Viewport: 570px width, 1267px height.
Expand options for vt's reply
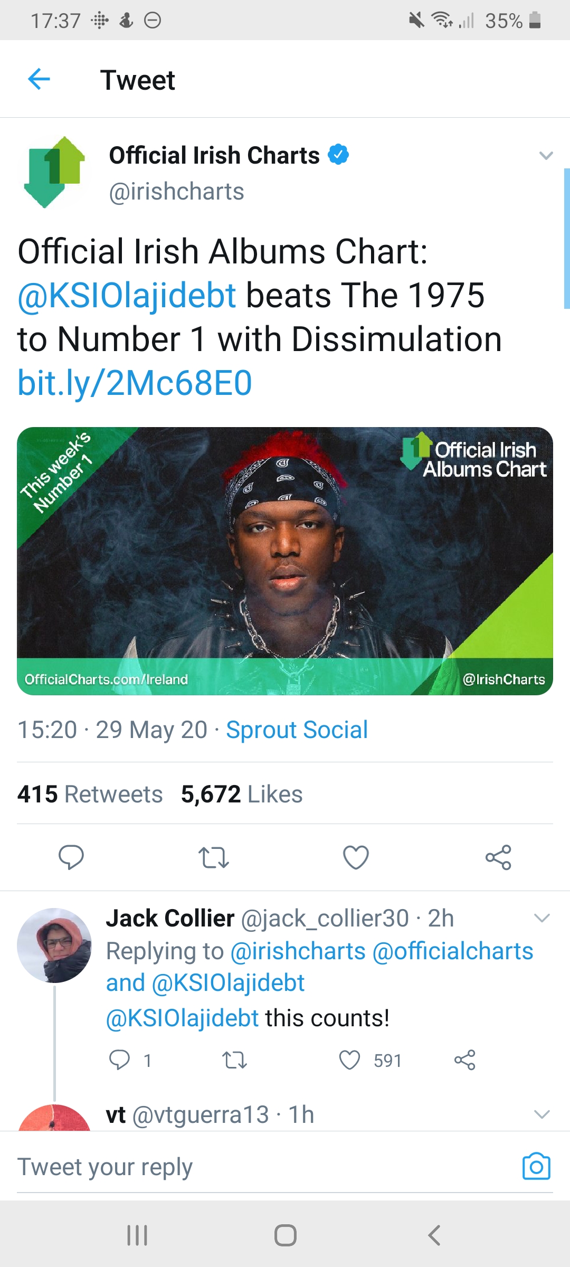pos(543,1114)
